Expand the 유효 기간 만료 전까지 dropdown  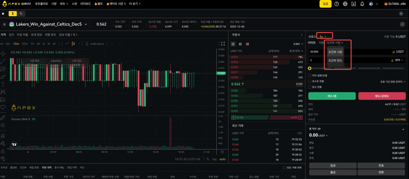coord(393,82)
